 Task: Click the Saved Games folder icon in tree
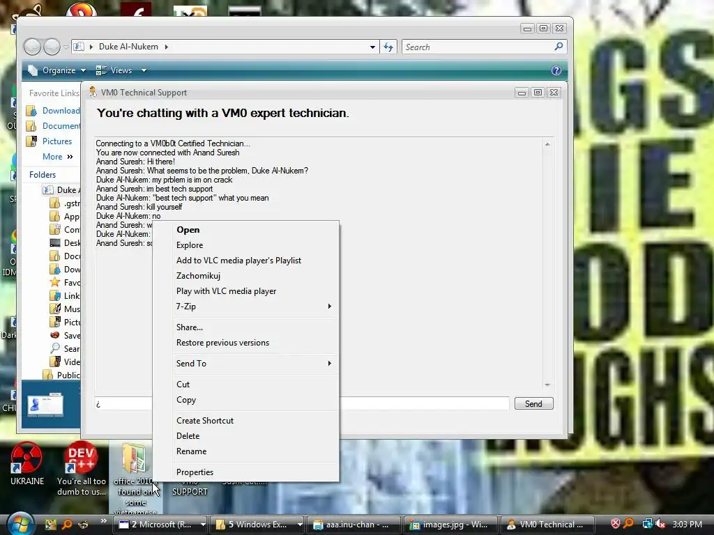[55, 335]
